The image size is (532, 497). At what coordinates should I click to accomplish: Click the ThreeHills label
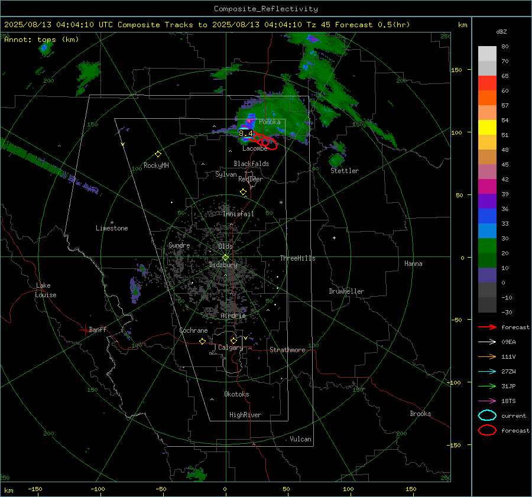[x=297, y=258]
